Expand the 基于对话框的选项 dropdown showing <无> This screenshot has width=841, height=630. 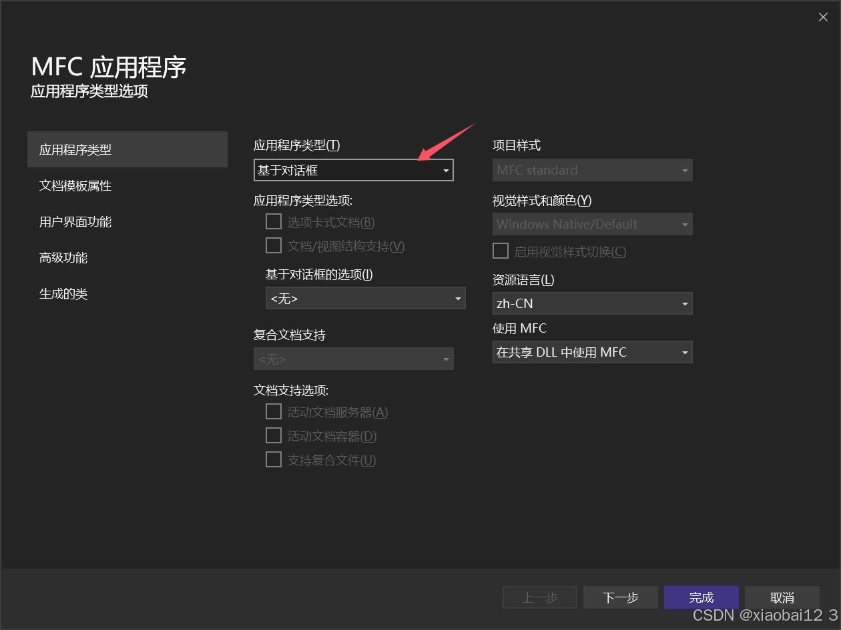(x=366, y=299)
